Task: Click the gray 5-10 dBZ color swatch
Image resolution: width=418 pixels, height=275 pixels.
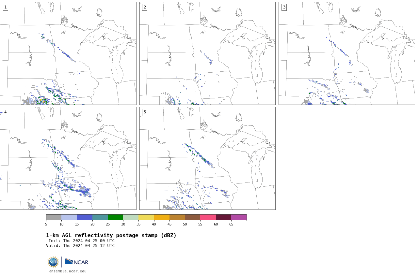Action: (54, 217)
